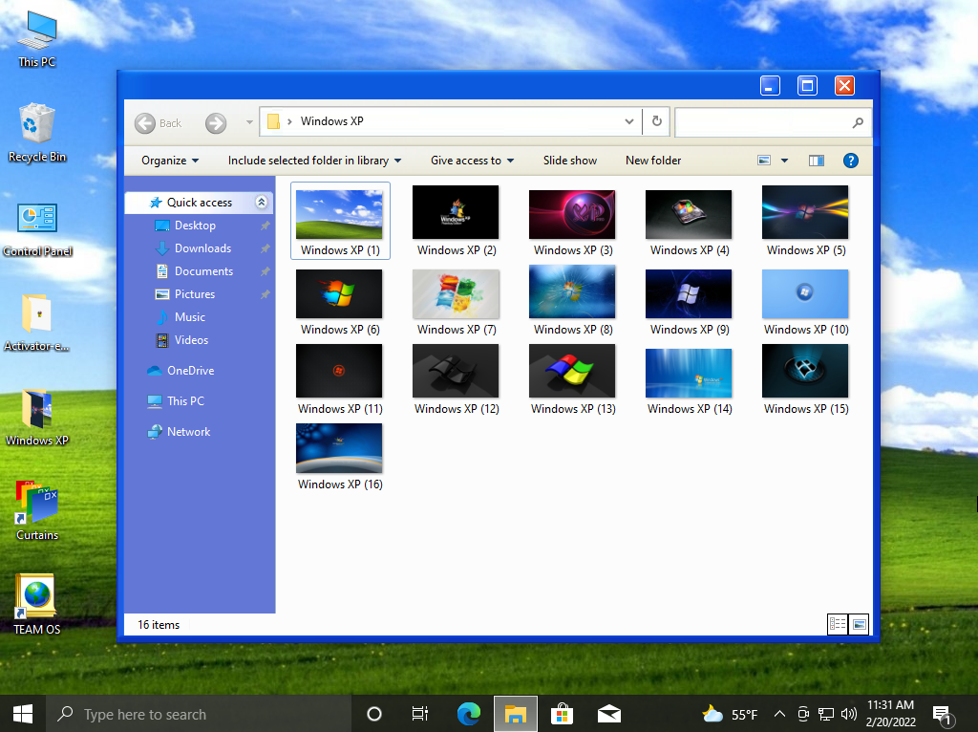Click the volume speaker tray icon

pos(848,714)
